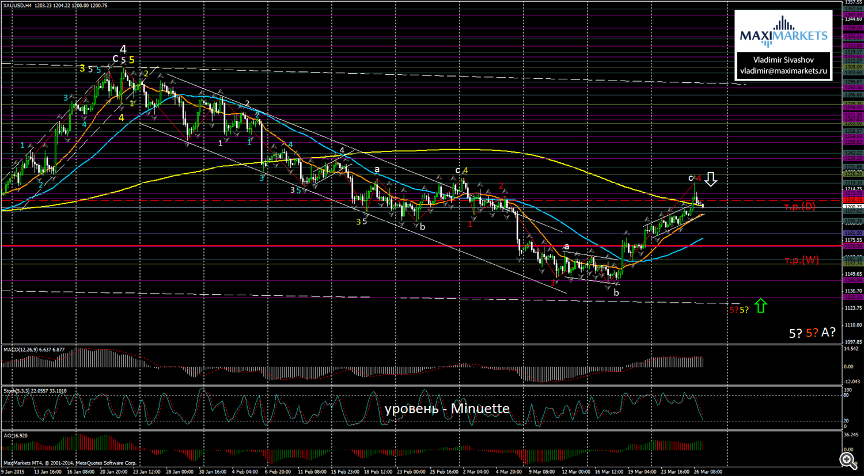Click the '12 Mar 00:00' time label
The width and height of the screenshot is (864, 476).
[576, 471]
